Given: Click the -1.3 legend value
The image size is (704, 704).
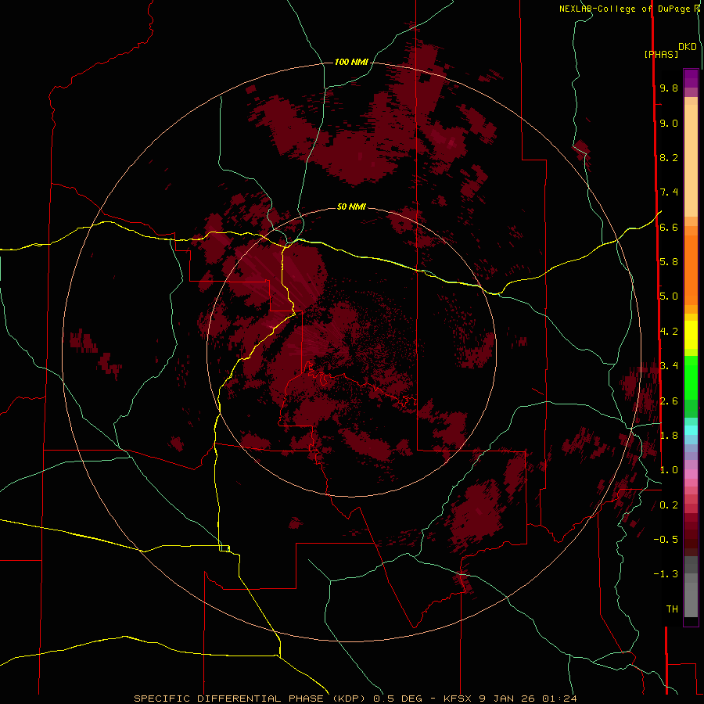Looking at the screenshot, I should (x=666, y=574).
